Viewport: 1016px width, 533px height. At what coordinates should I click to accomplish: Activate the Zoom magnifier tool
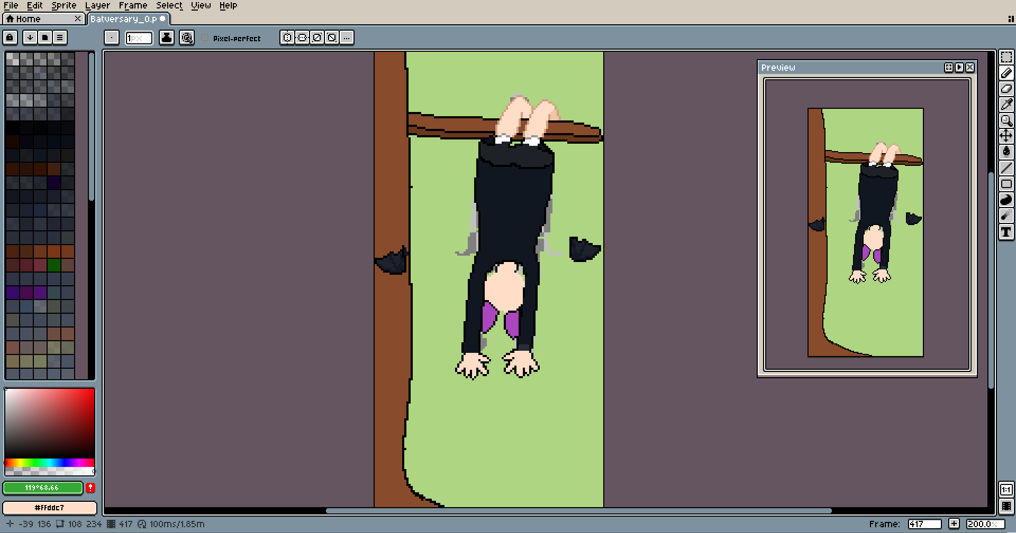coord(1006,120)
